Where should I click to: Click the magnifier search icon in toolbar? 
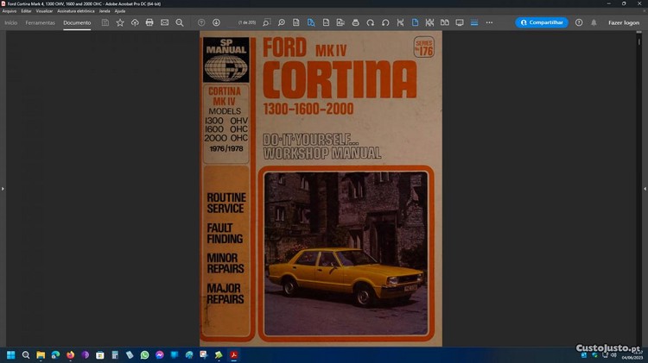click(179, 22)
